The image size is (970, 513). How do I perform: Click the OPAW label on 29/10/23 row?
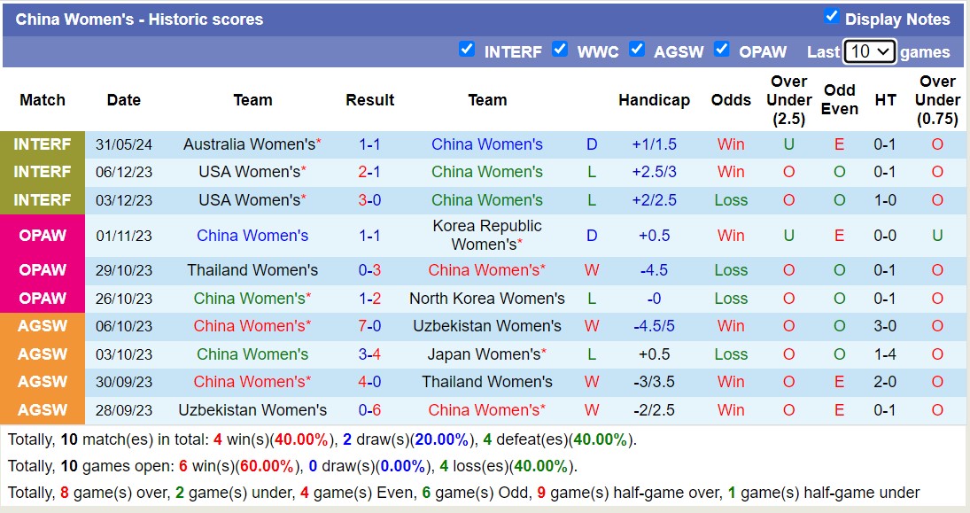pyautogui.click(x=43, y=270)
